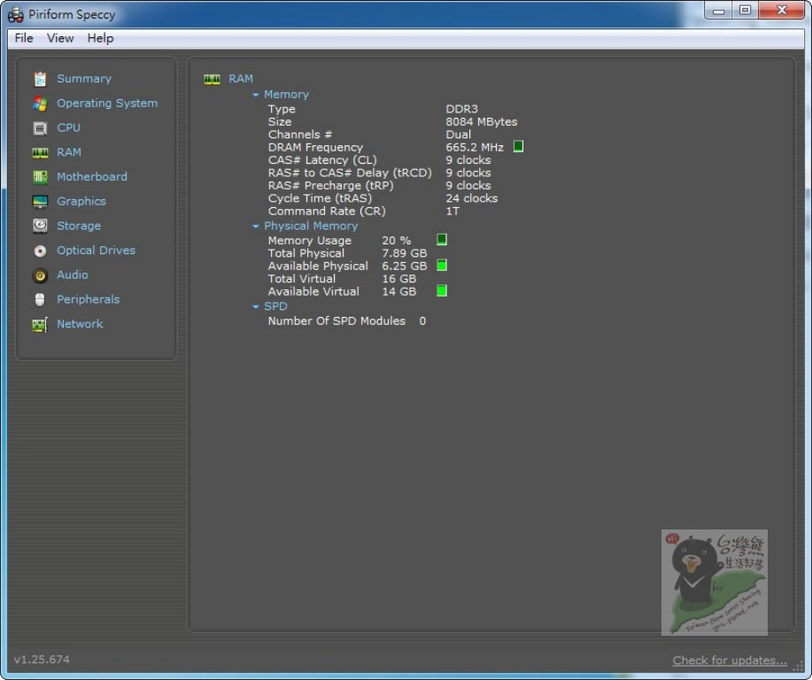Click the Audio speaker icon

pyautogui.click(x=40, y=275)
